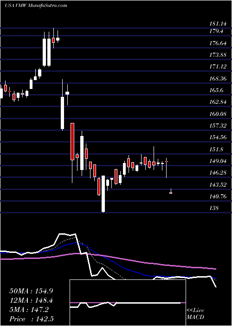Click the 'Price : 142.5' readout
This screenshot has width=232, height=326.
pyautogui.click(x=31, y=319)
